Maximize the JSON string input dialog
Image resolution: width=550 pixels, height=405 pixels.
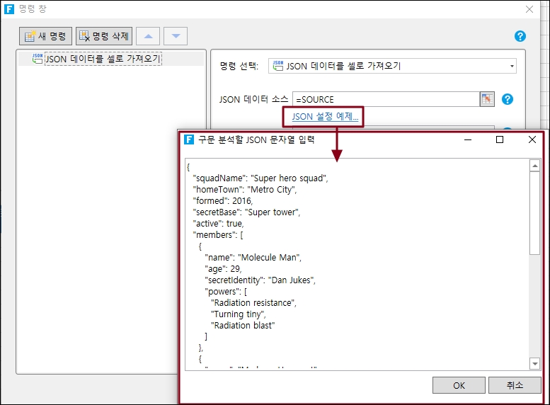coord(500,139)
